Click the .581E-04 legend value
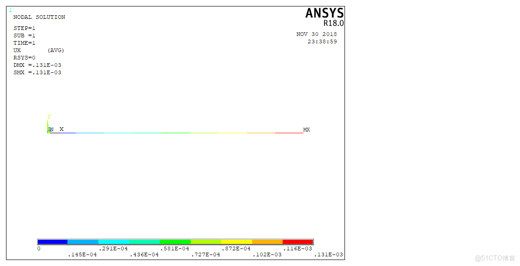Image resolution: width=520 pixels, height=266 pixels. pos(175,248)
